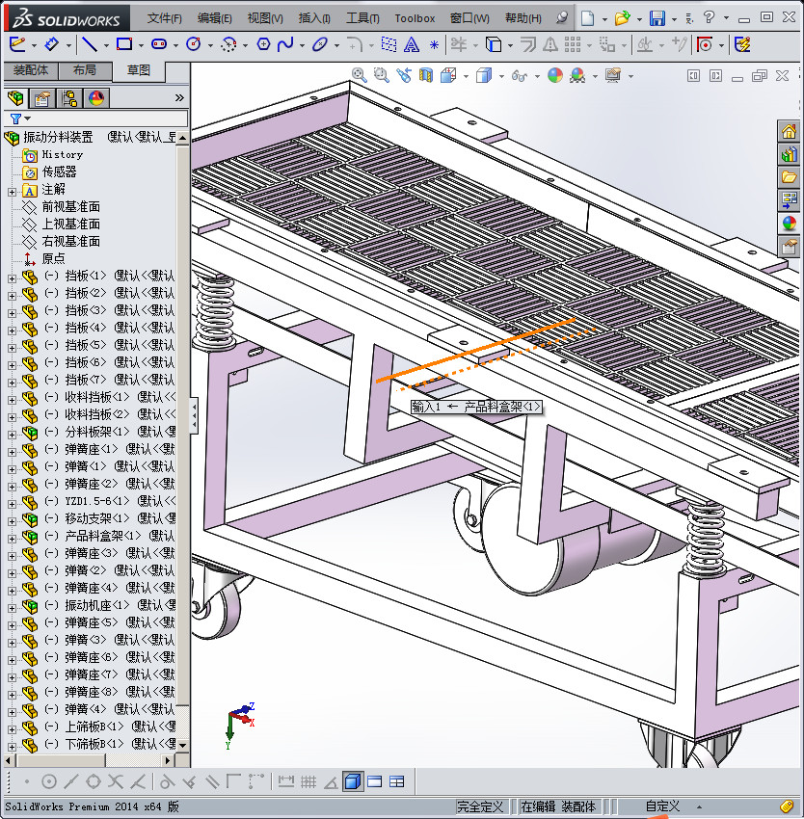Image resolution: width=804 pixels, height=819 pixels.
Task: Open SolidWorks Resources home icon
Action: click(x=790, y=132)
